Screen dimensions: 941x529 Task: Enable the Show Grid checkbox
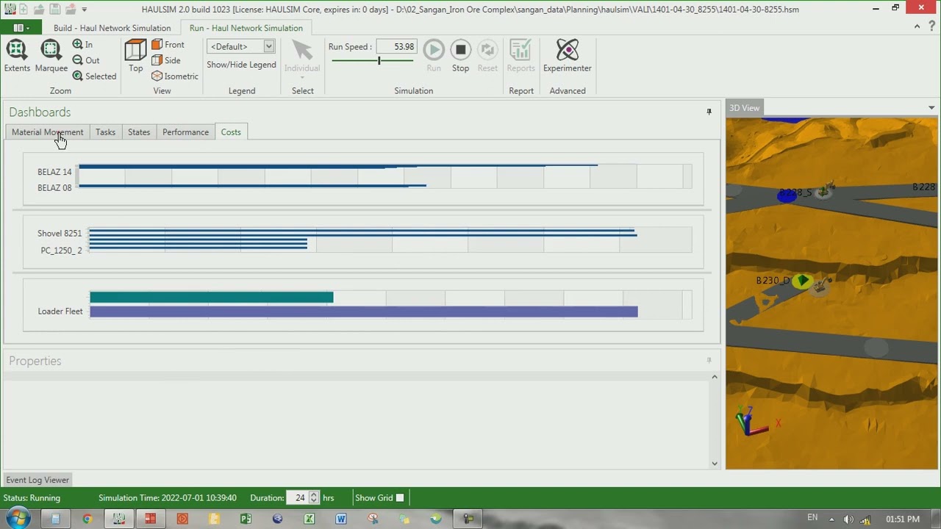pyautogui.click(x=400, y=497)
